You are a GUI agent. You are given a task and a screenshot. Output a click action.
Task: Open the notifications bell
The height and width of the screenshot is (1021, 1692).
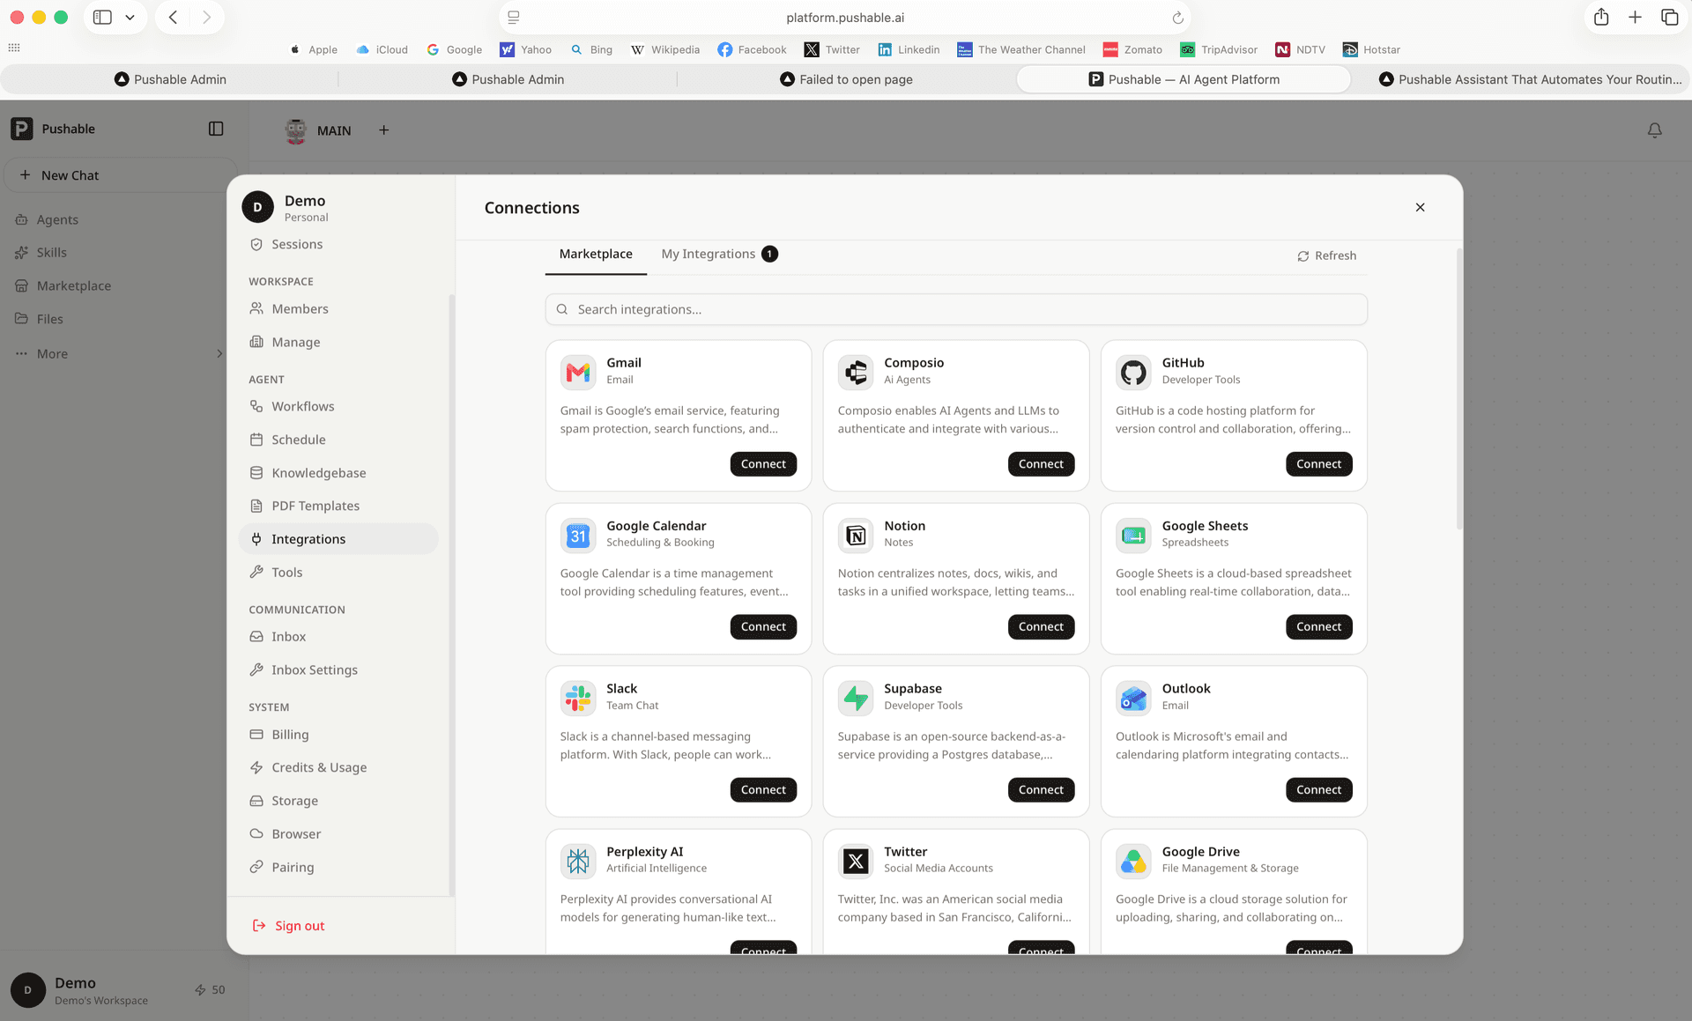tap(1654, 130)
